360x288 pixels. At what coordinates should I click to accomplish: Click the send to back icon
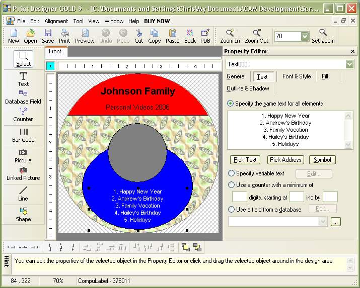pyautogui.click(x=197, y=247)
